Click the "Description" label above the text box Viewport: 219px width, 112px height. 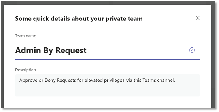(x=25, y=70)
